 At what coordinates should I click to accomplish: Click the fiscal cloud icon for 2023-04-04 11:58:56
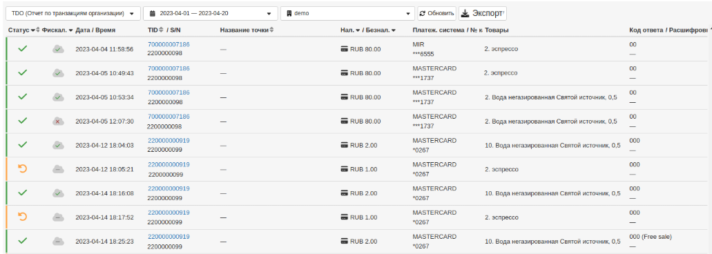pos(58,49)
